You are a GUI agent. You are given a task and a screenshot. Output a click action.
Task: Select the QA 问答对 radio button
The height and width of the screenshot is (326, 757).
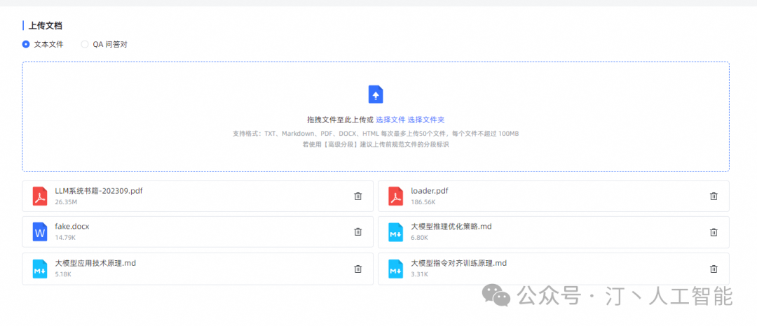coord(85,44)
